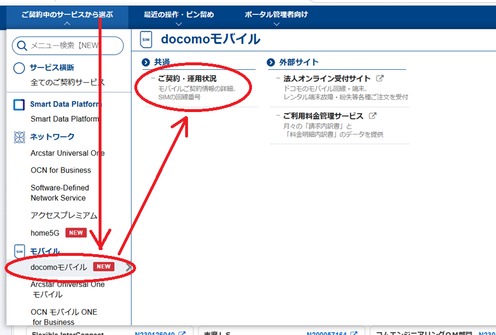Open the 最近の操作・ピン留め menu tab

coord(179,14)
